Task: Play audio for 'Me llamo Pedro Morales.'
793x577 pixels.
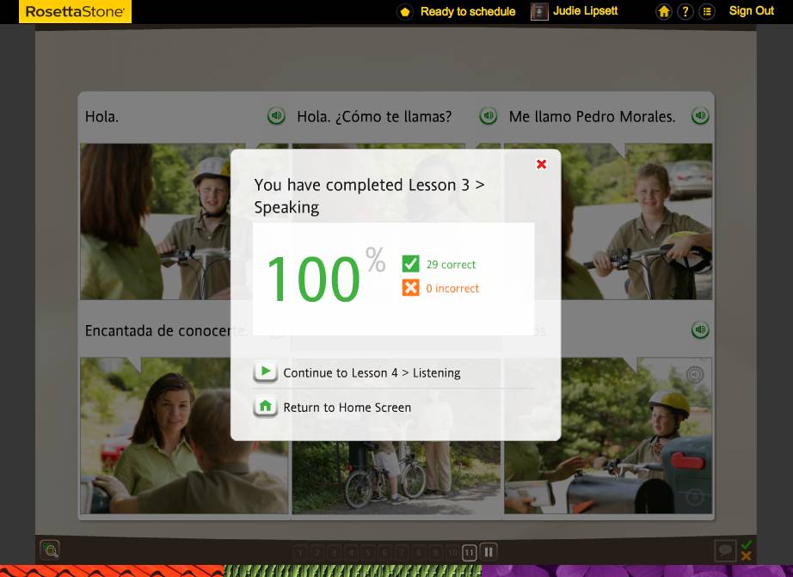Action: (700, 116)
